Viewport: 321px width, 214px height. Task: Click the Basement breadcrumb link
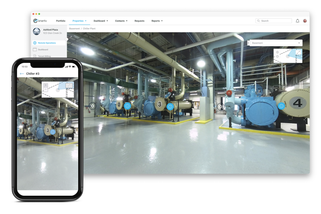74,29
